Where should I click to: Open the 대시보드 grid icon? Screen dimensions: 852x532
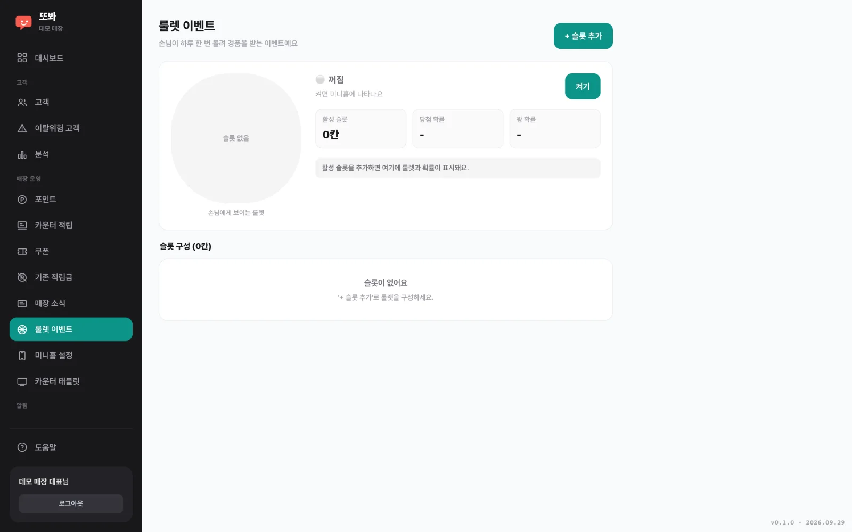click(x=22, y=57)
